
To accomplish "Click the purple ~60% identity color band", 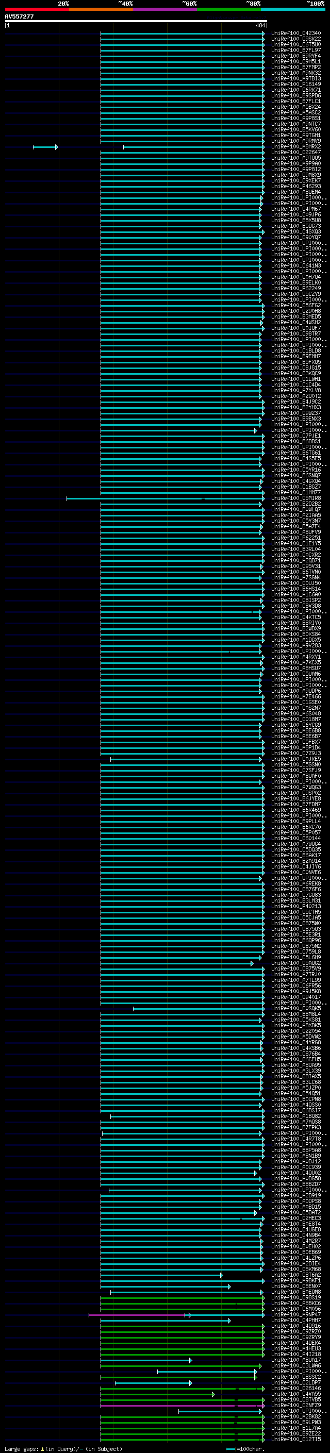I will click(x=164, y=9).
